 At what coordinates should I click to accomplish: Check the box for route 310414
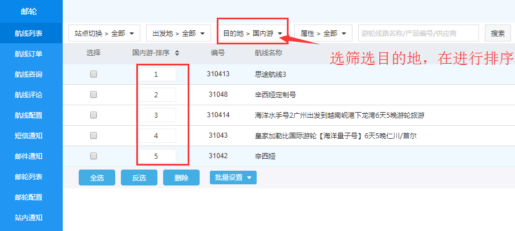click(94, 115)
